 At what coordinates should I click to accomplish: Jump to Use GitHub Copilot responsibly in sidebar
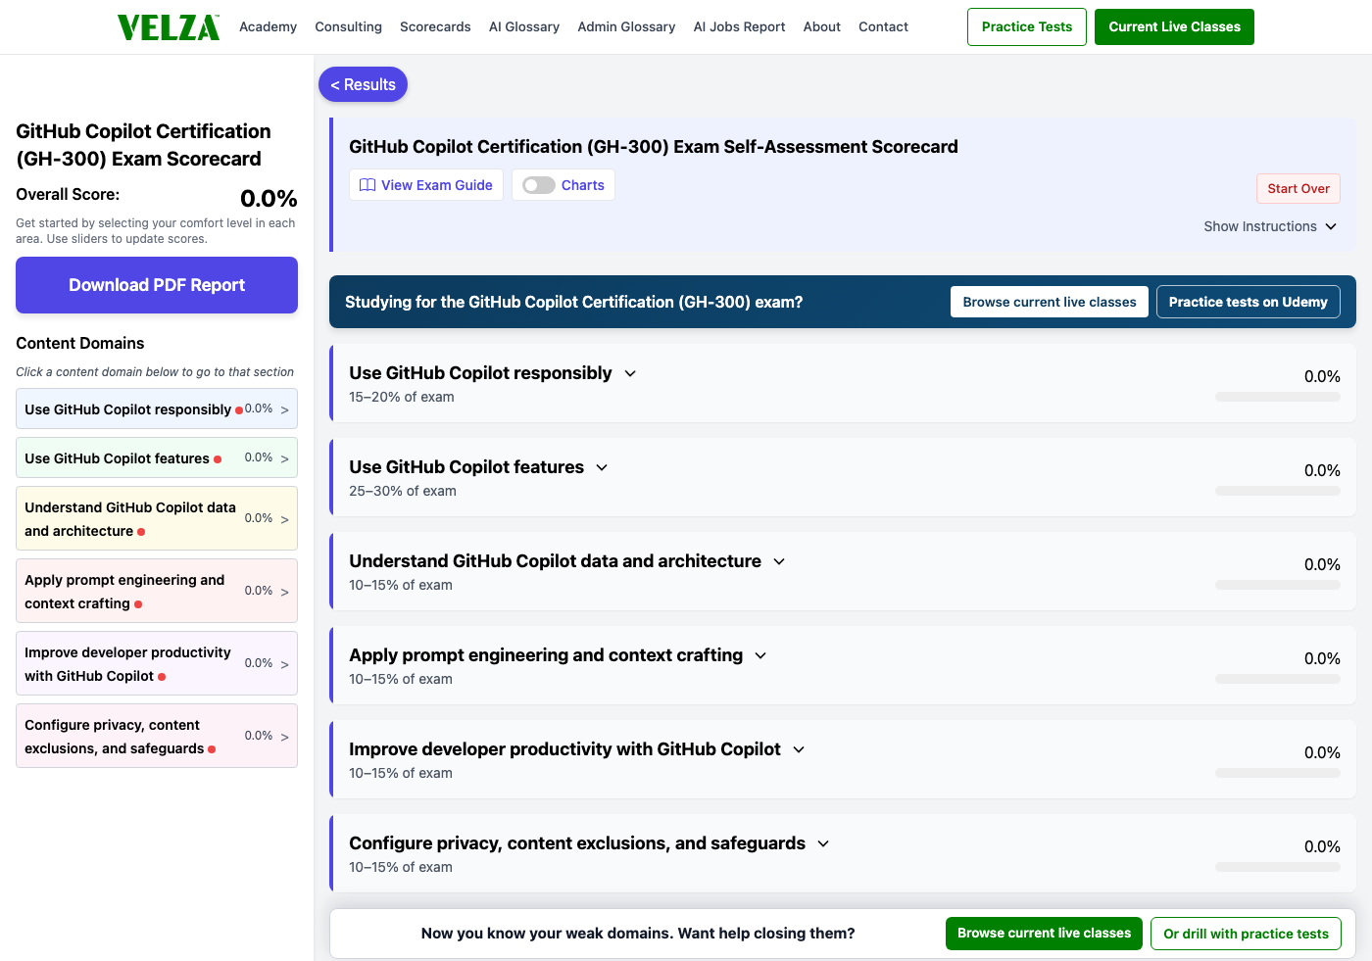(x=157, y=408)
